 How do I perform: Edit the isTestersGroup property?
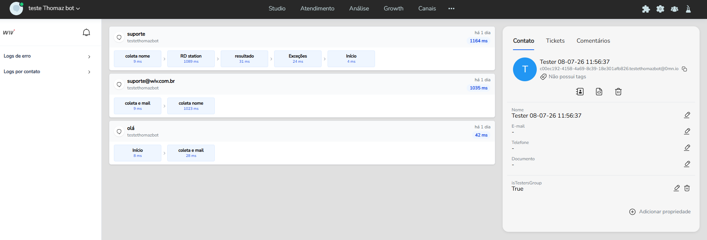click(677, 188)
